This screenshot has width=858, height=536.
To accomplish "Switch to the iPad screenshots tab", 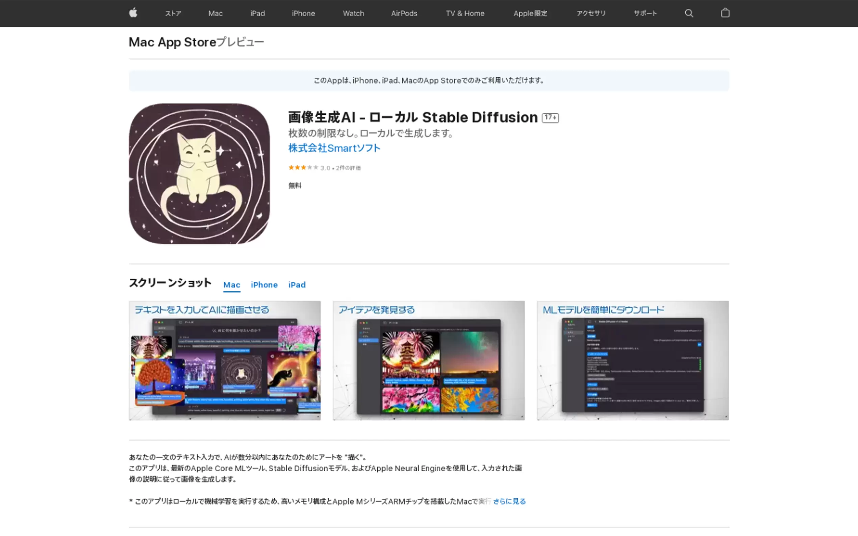I will tap(297, 285).
